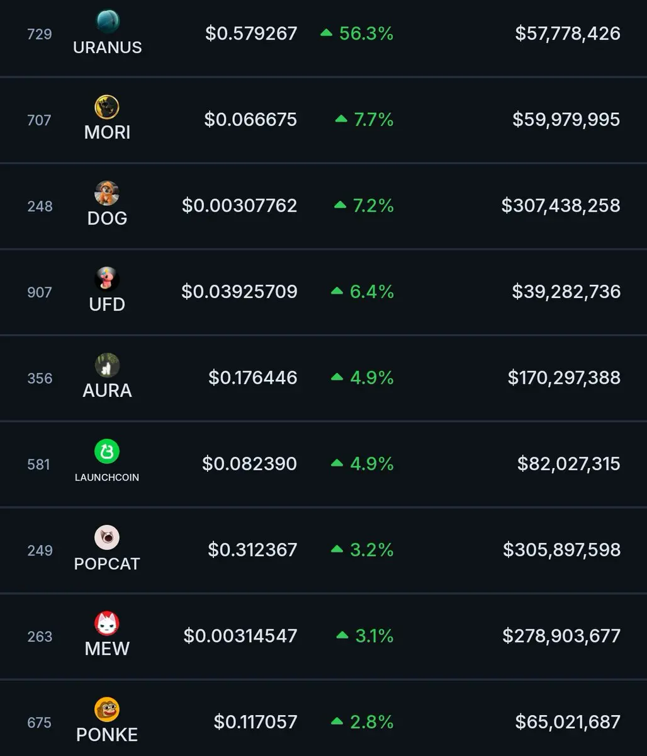Viewport: 647px width, 756px height.
Task: Select the PONKE price $0.117057
Action: [256, 722]
